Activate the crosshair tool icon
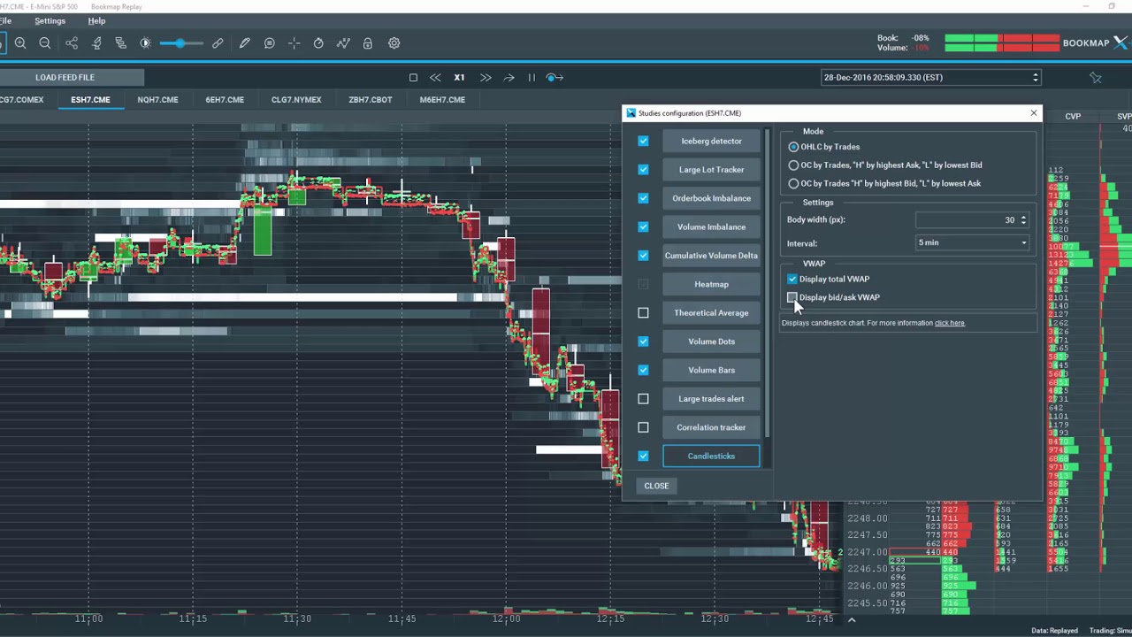This screenshot has width=1132, height=637. click(294, 43)
